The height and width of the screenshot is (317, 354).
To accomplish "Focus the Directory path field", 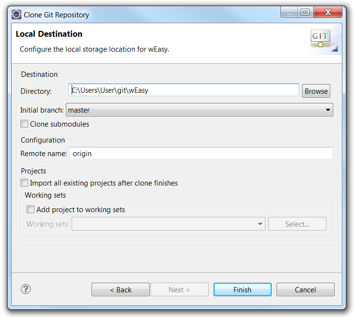I will click(184, 90).
